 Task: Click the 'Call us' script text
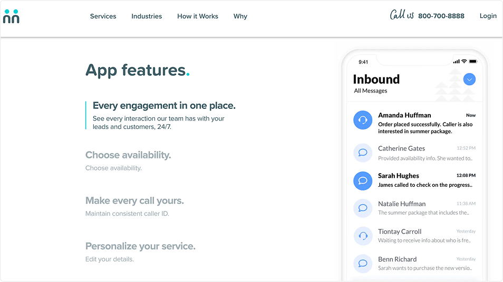402,15
